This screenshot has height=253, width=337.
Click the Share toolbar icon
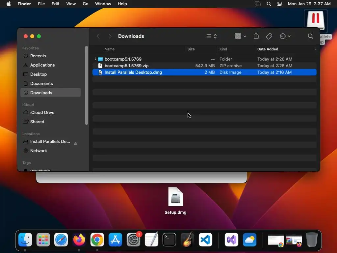point(256,36)
